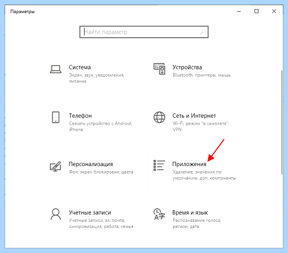The image size is (288, 253).
Task: Click text 'Bluetooth, принтеры, мышь'
Action: pyautogui.click(x=202, y=75)
